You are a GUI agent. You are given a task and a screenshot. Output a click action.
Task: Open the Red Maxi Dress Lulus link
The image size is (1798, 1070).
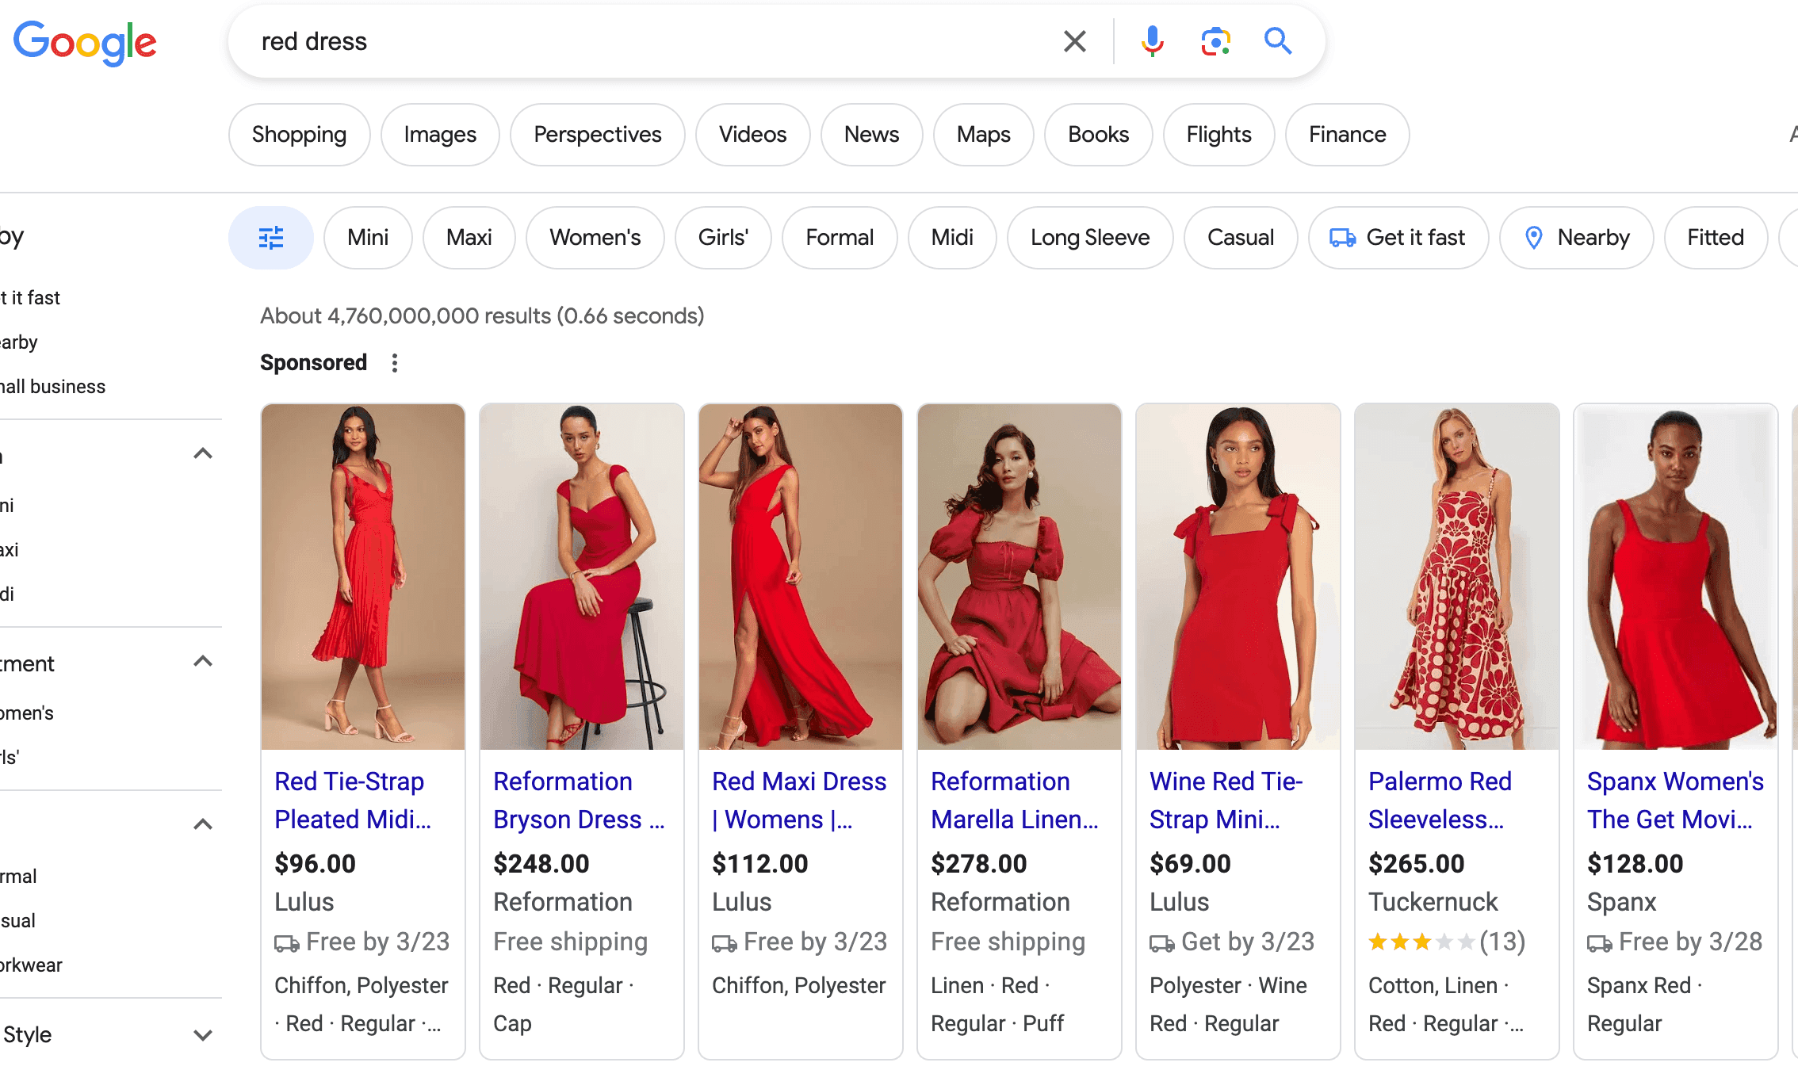tap(798, 800)
